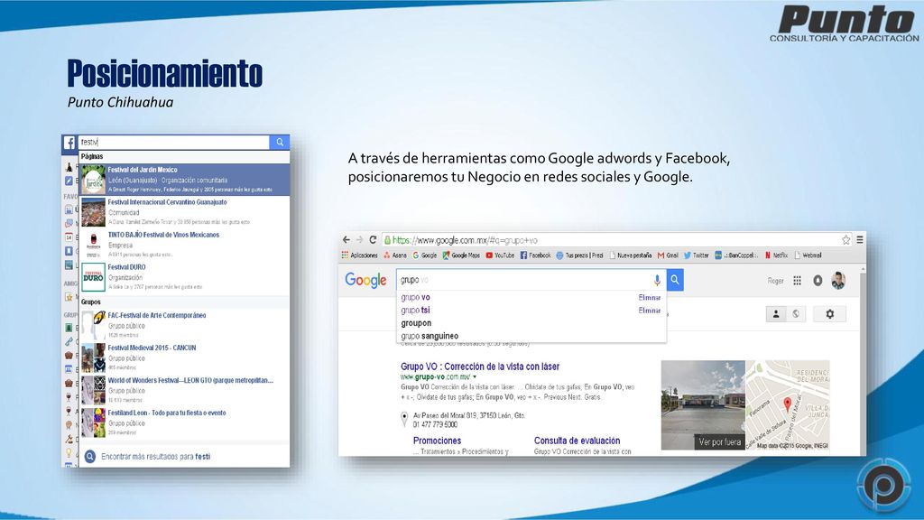924x520 pixels.
Task: Open Google search settings gear
Action: tap(830, 314)
